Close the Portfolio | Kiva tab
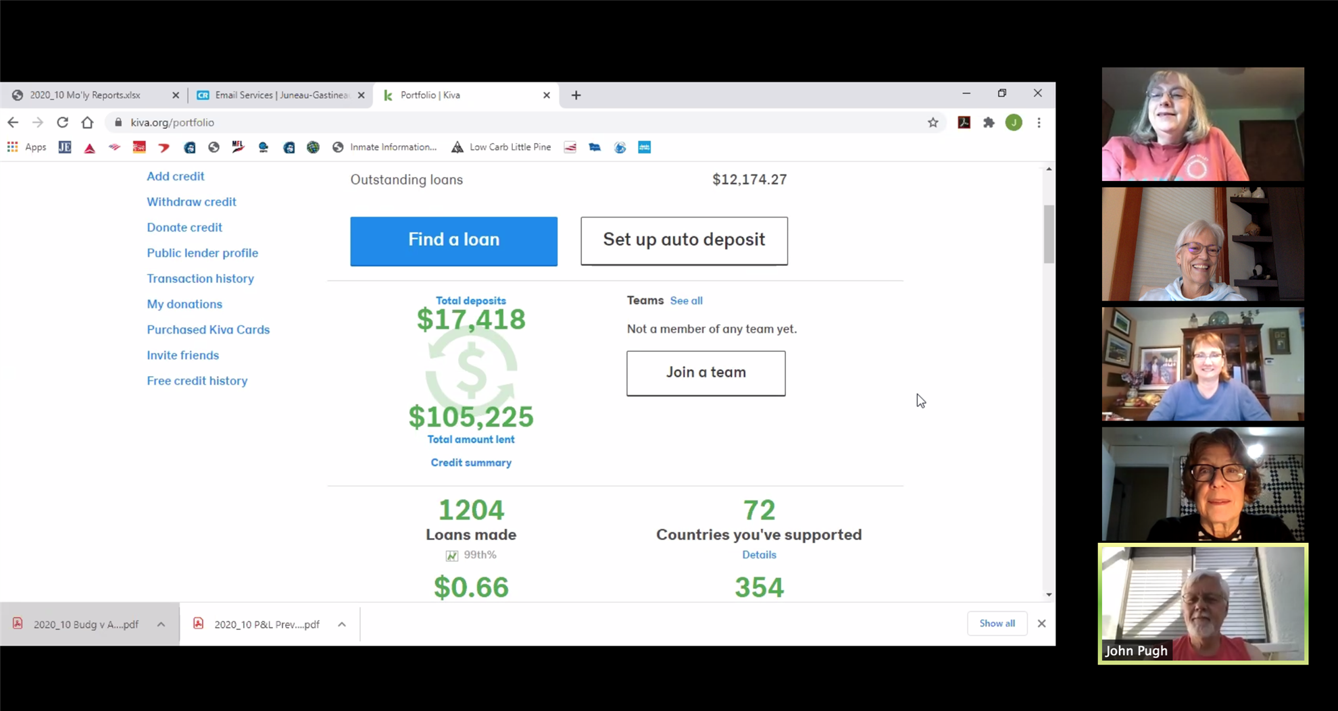The width and height of the screenshot is (1338, 711). [x=546, y=95]
